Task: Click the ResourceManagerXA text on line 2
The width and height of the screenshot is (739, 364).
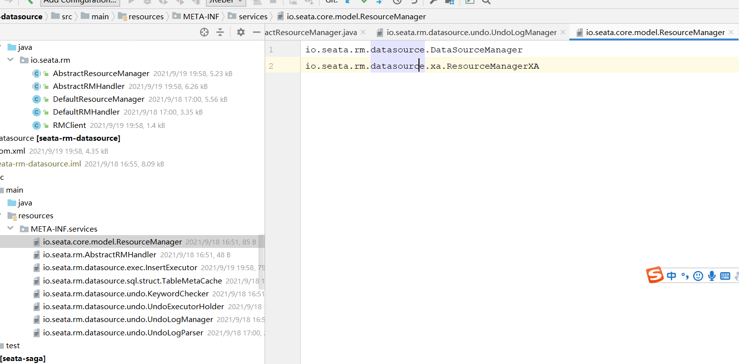Action: (x=493, y=66)
